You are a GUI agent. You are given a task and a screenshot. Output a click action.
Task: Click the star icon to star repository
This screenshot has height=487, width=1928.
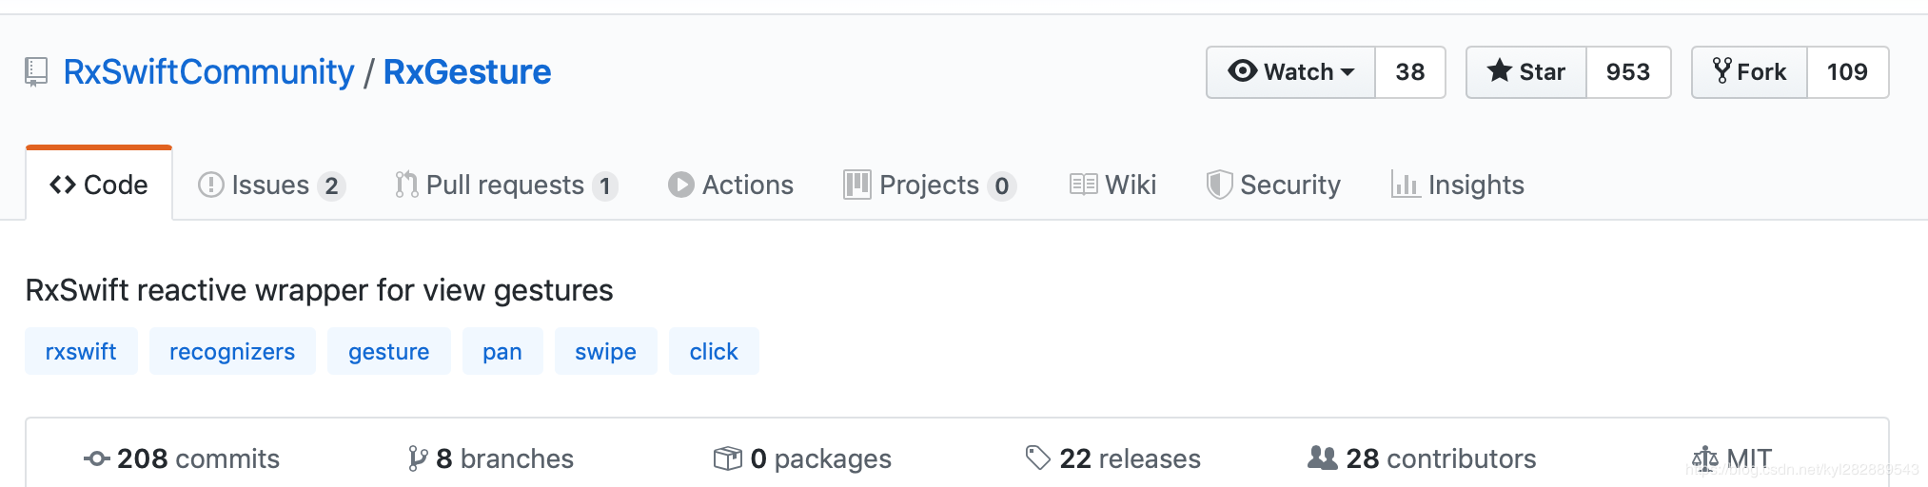pos(1500,71)
